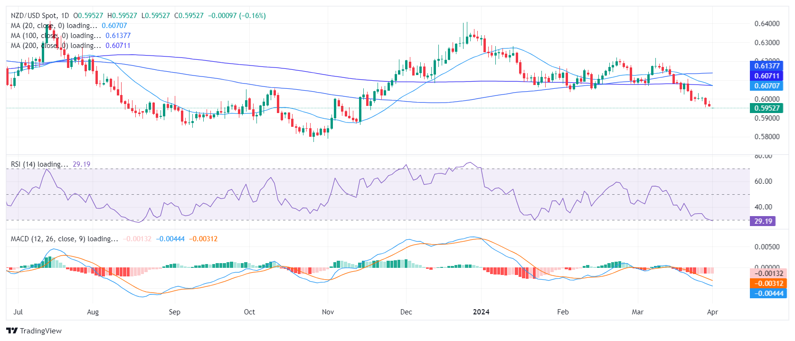This screenshot has height=341, width=795.
Task: Click the Apr label on time axis
Action: 712,312
